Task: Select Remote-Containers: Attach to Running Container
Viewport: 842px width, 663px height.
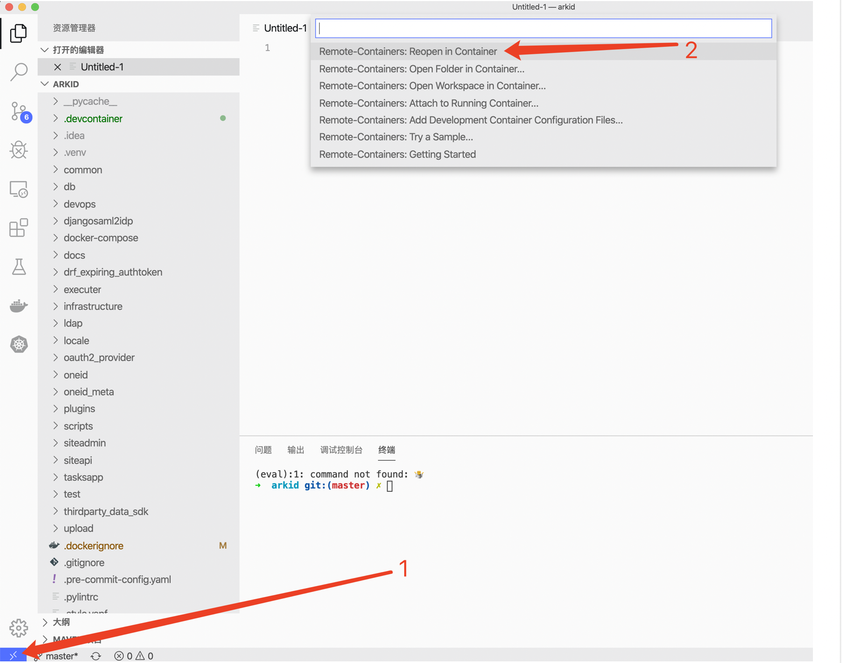Action: pyautogui.click(x=543, y=103)
